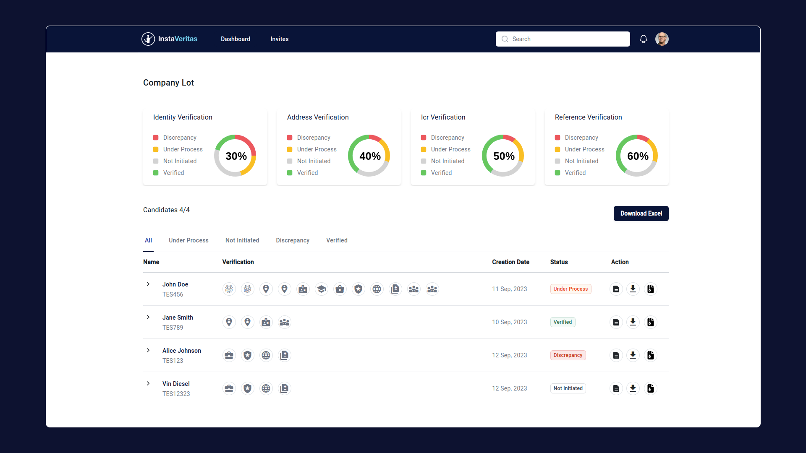
Task: Click Alice Johnson's Discrepancy status badge
Action: click(x=568, y=355)
